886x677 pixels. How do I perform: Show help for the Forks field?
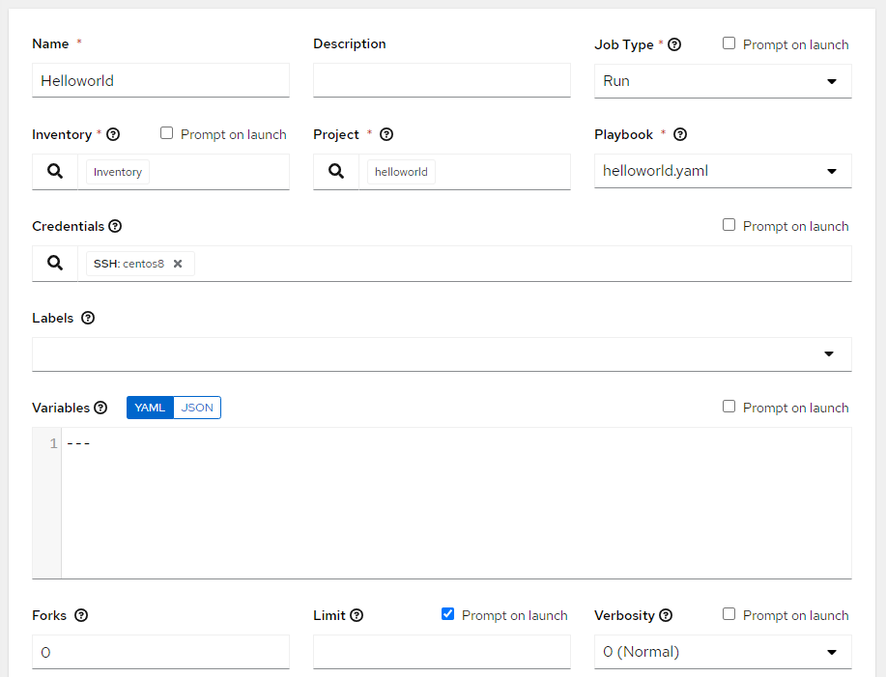(x=81, y=615)
